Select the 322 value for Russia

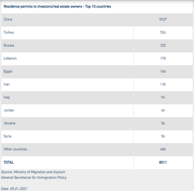(163, 45)
